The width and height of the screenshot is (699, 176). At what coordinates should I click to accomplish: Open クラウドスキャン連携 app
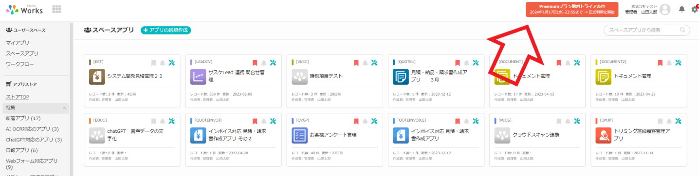[x=536, y=135]
